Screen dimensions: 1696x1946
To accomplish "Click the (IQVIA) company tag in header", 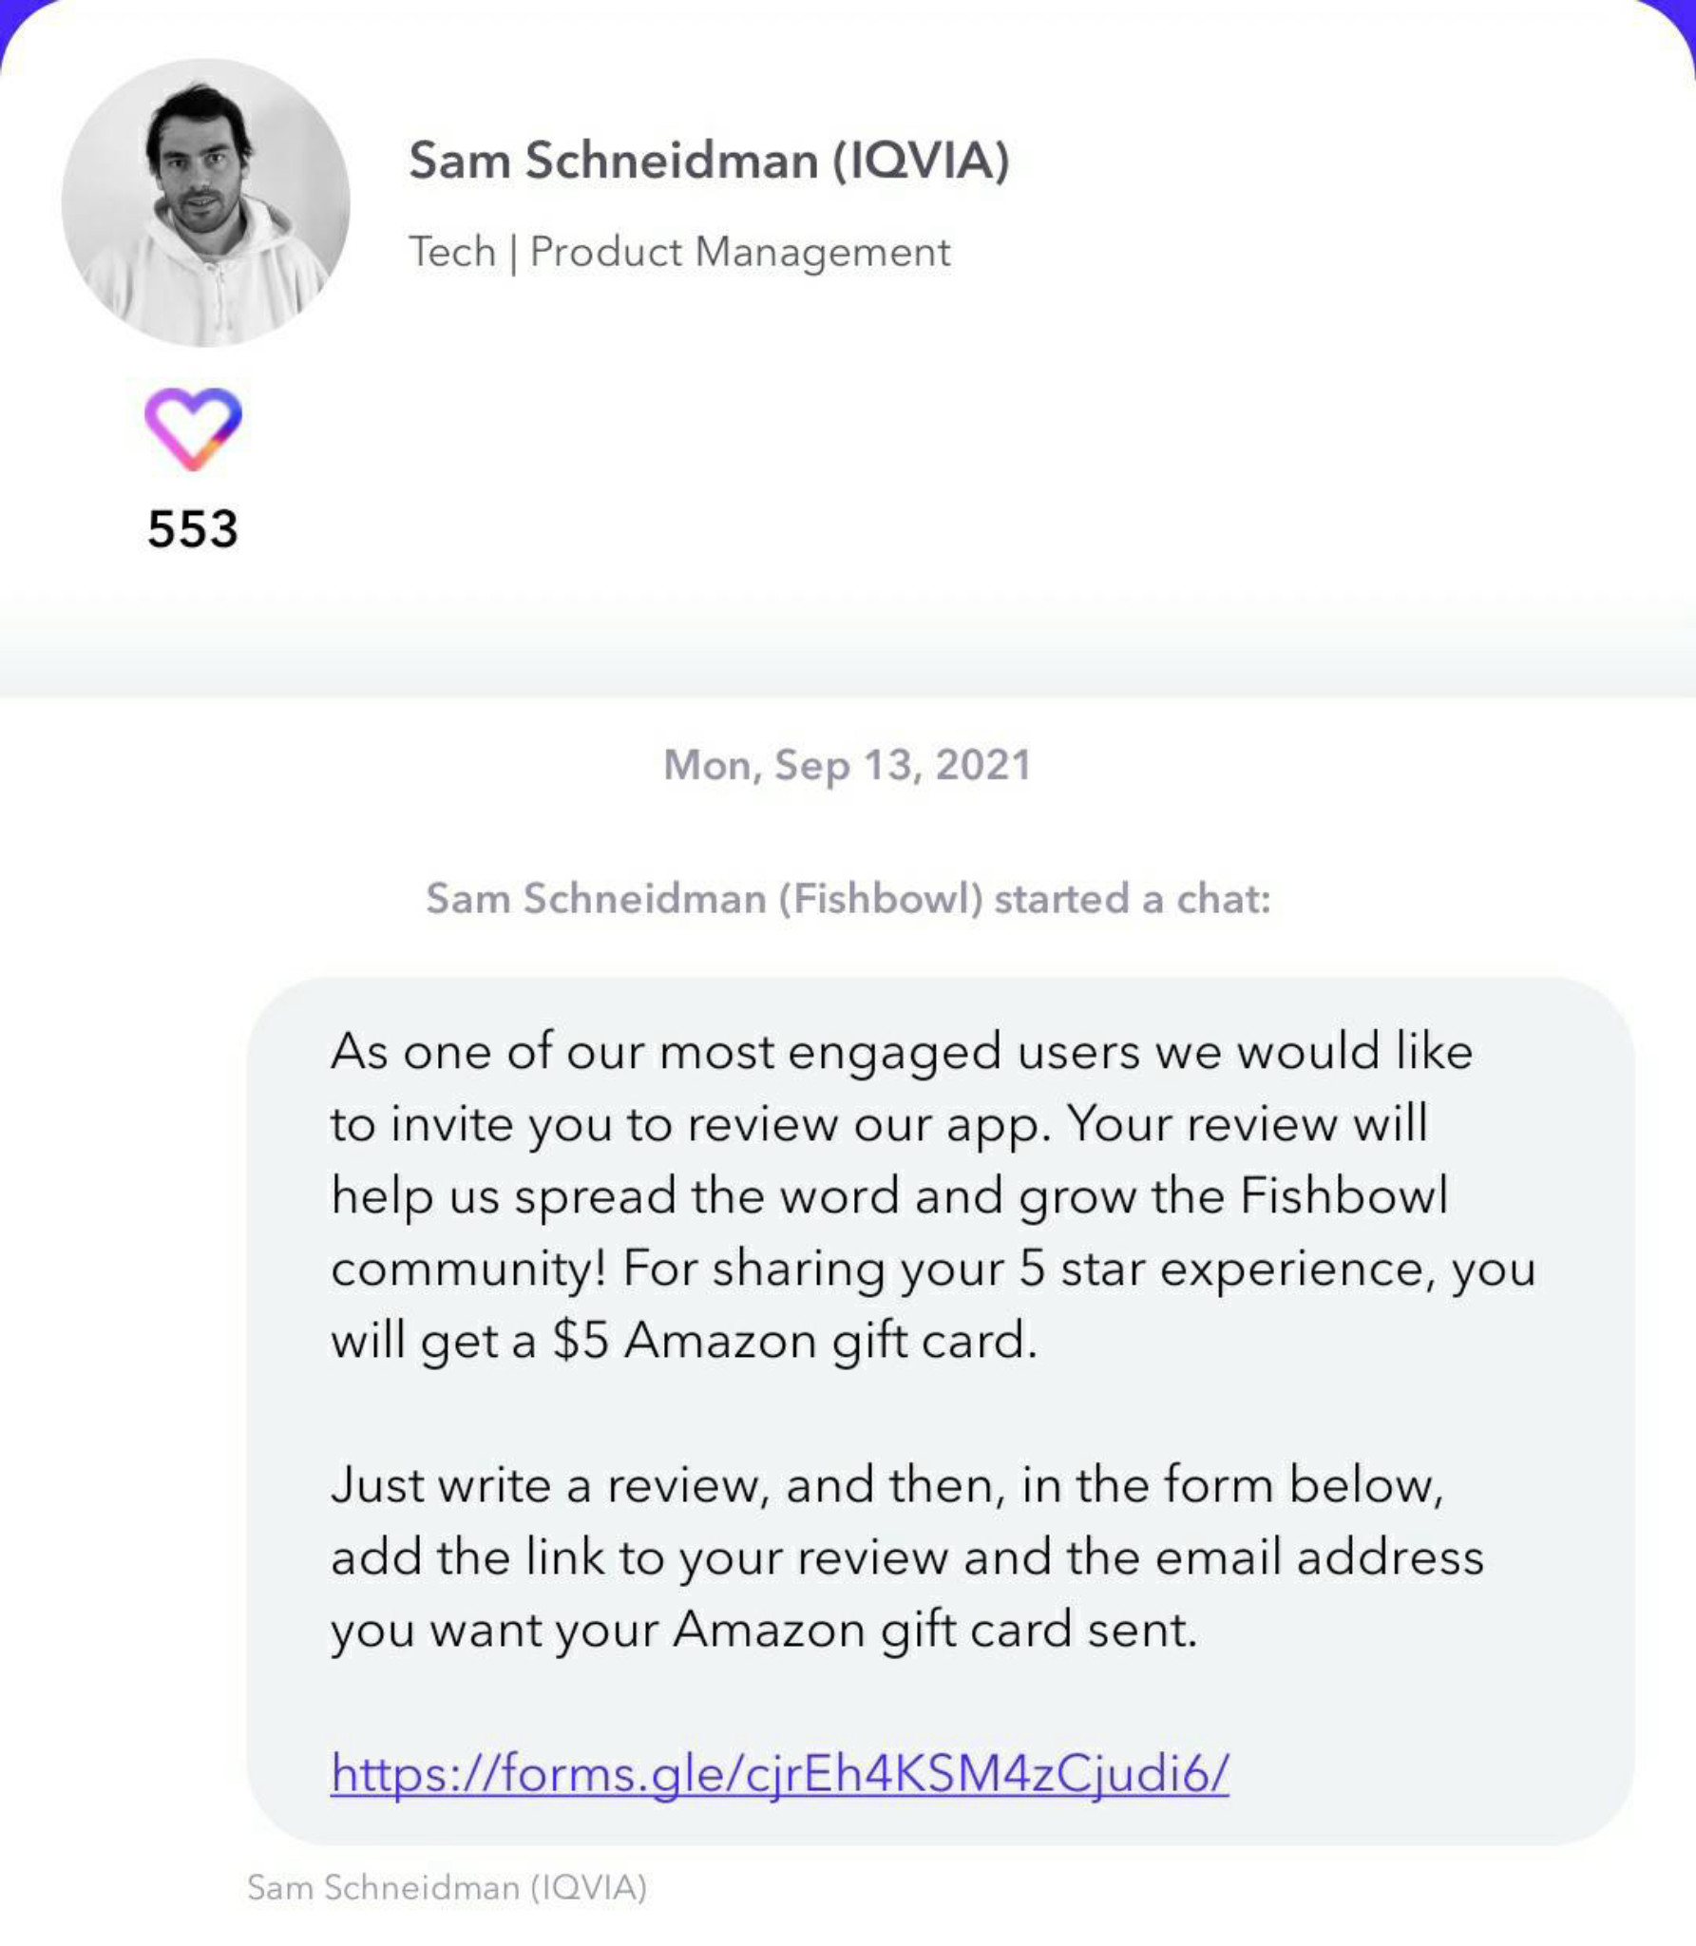I will (x=921, y=160).
